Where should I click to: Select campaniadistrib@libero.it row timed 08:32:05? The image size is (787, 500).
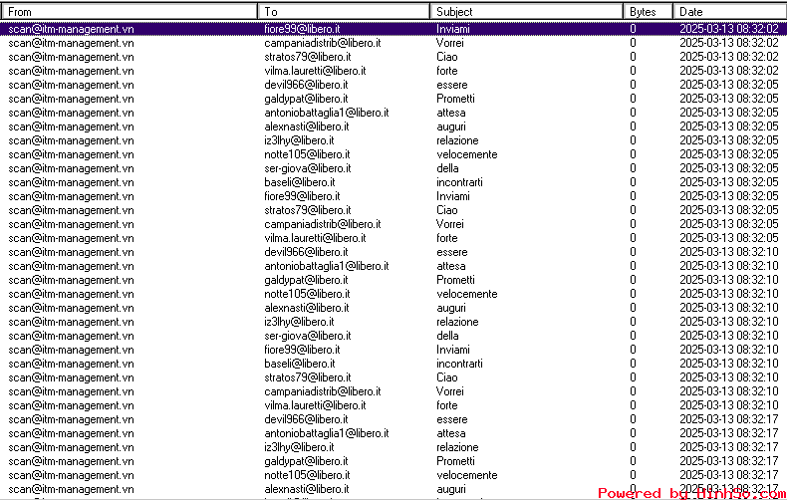pos(393,224)
